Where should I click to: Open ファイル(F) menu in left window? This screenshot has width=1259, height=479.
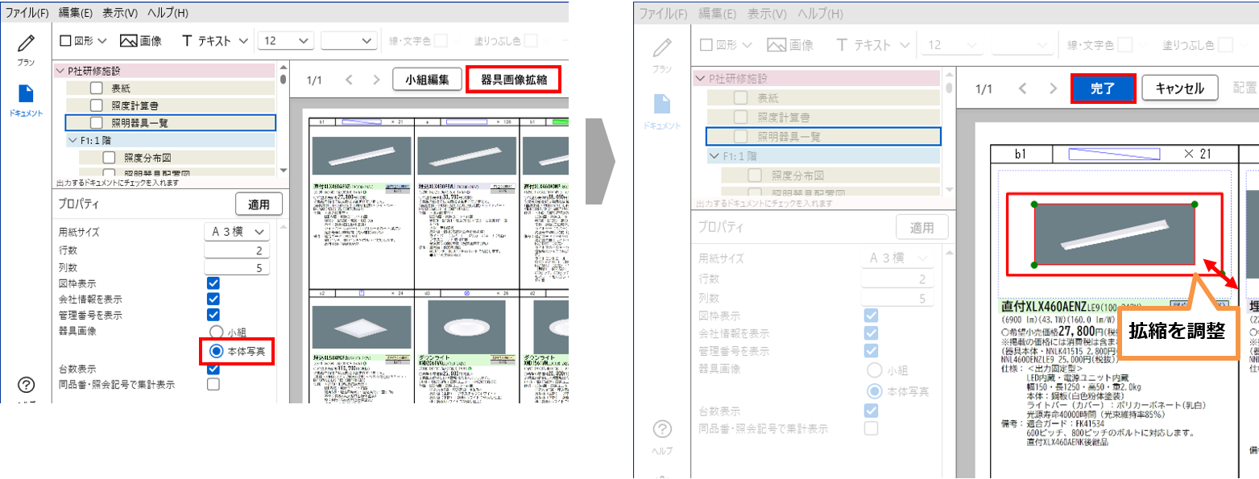coord(27,13)
